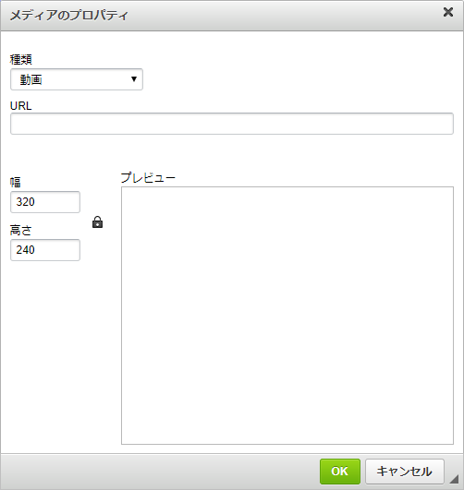Grab the resize grip at dialog corner
This screenshot has width=464, height=490.
(x=454, y=479)
